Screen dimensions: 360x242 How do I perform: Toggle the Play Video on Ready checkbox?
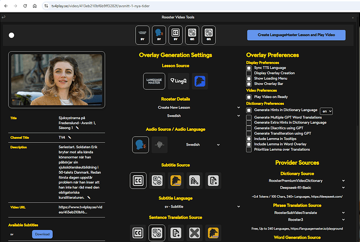tap(249, 97)
